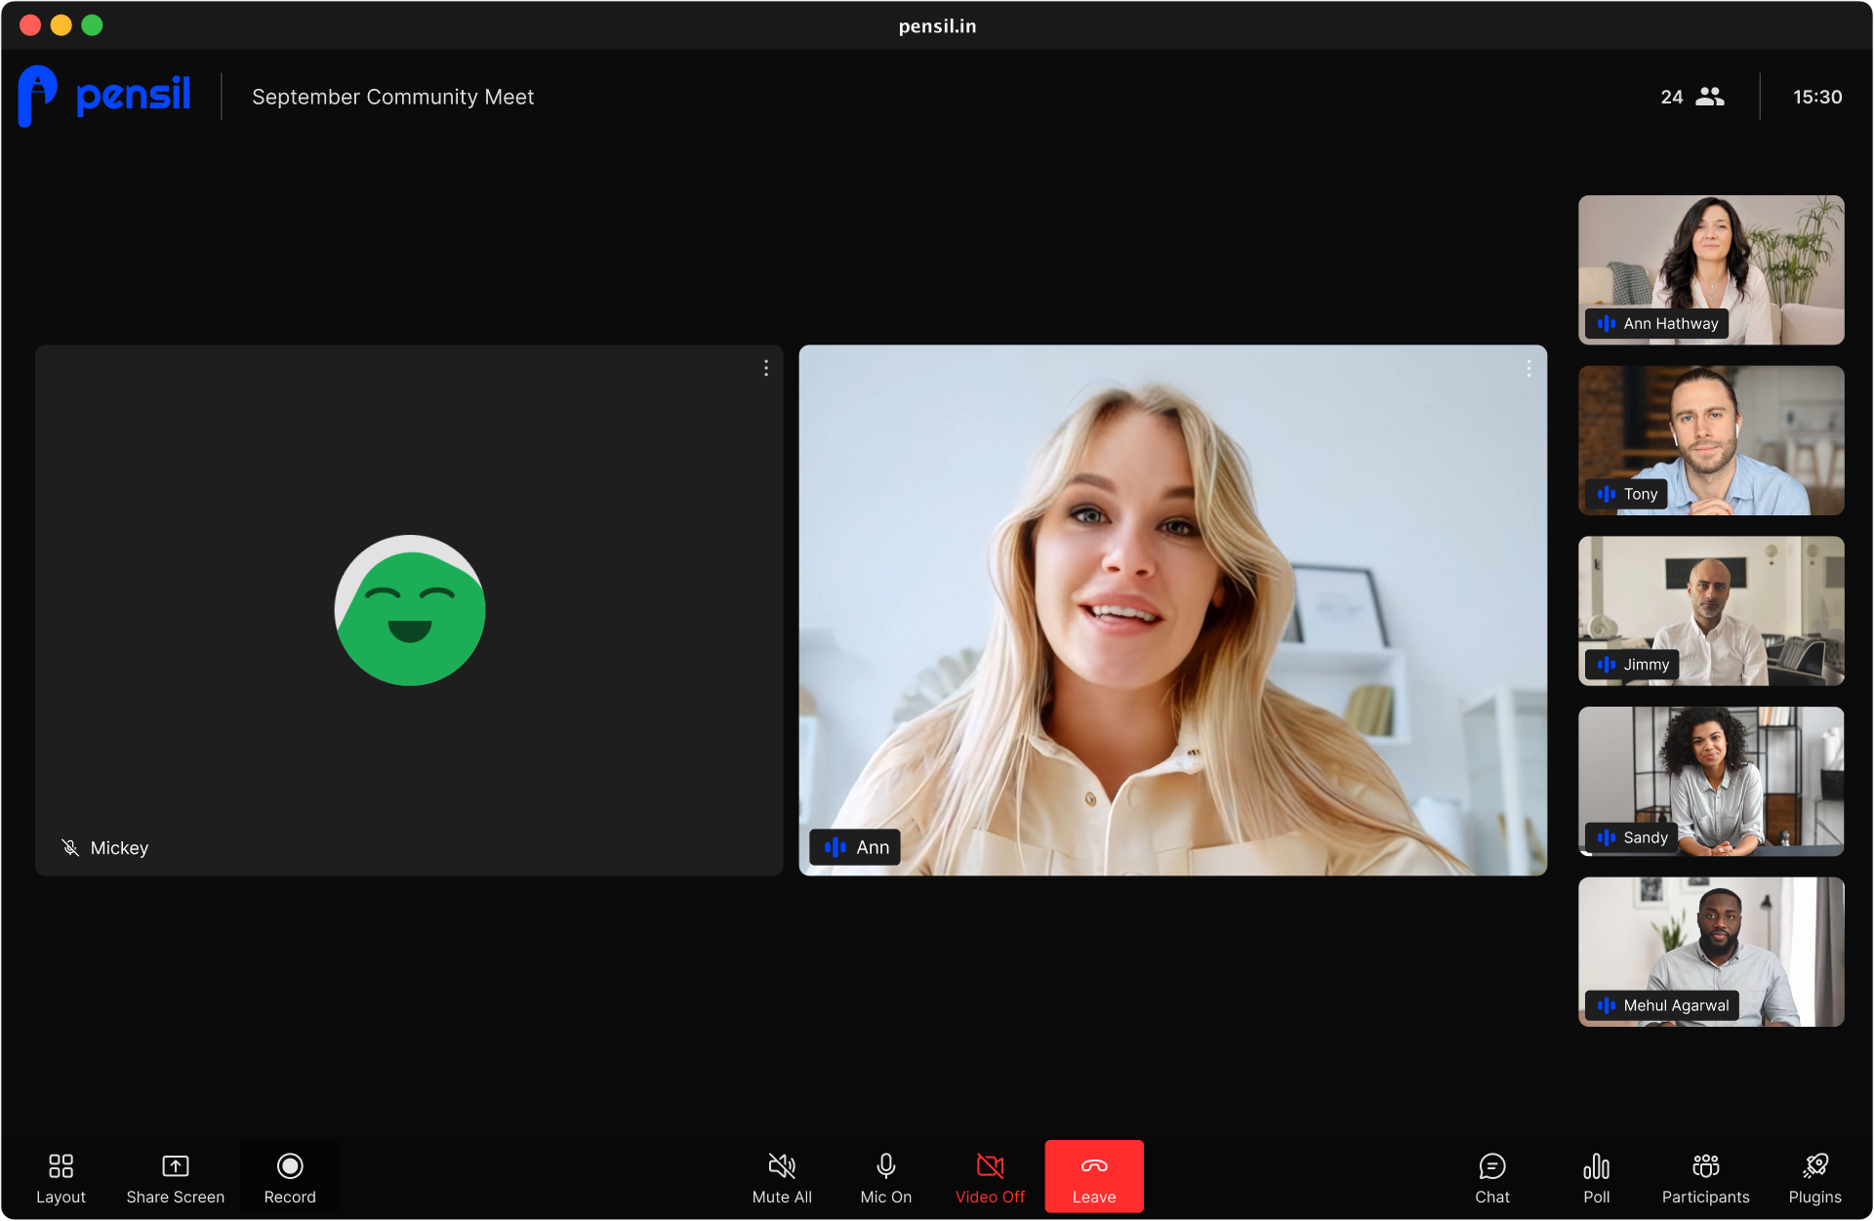Toggle the Video Off camera button
Screen dimensions: 1874x1221
[x=990, y=1178]
